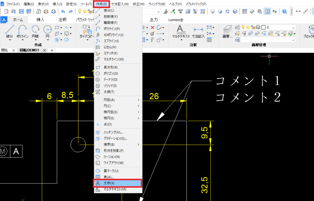Toggle the layer 0 lightbulb on/off
Screen dimensions: 314x201
243,27
